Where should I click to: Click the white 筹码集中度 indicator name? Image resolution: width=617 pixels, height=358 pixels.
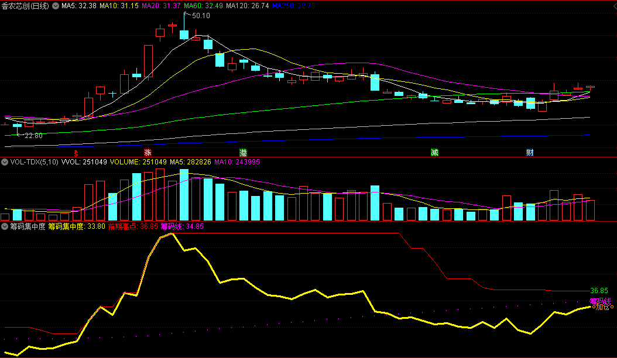(28, 226)
